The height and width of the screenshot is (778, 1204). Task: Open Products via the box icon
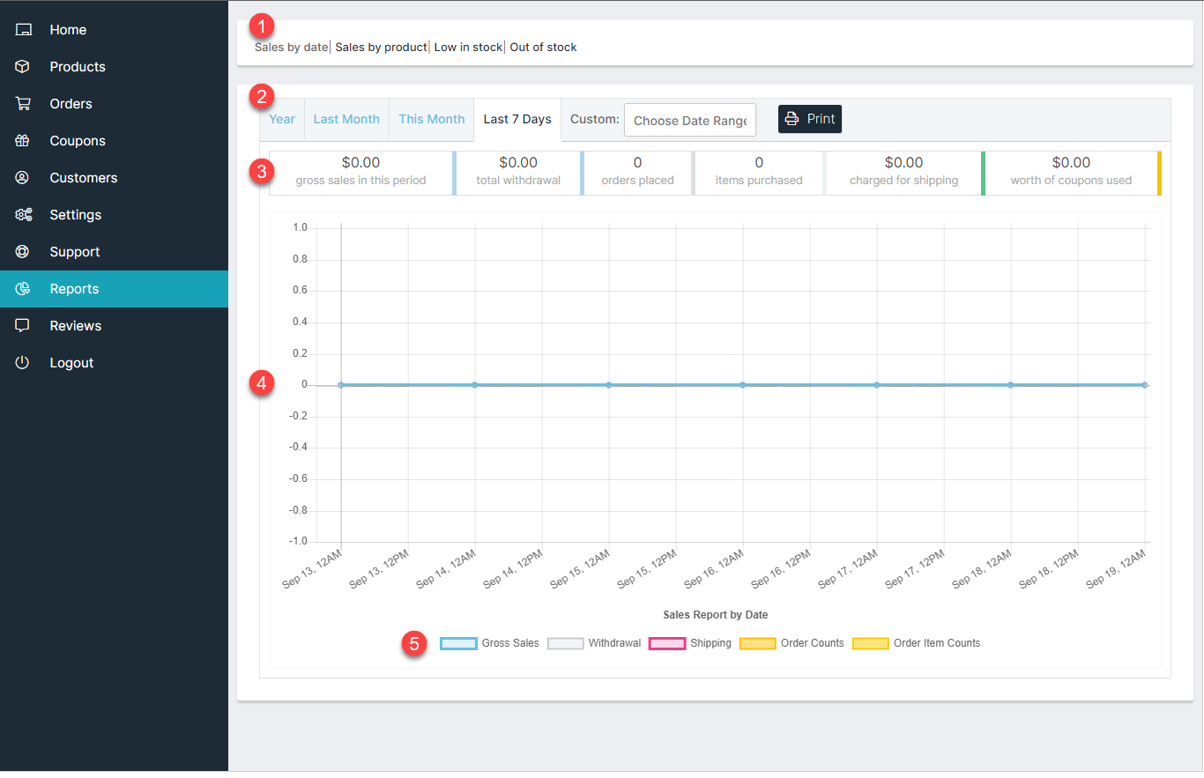tap(23, 67)
